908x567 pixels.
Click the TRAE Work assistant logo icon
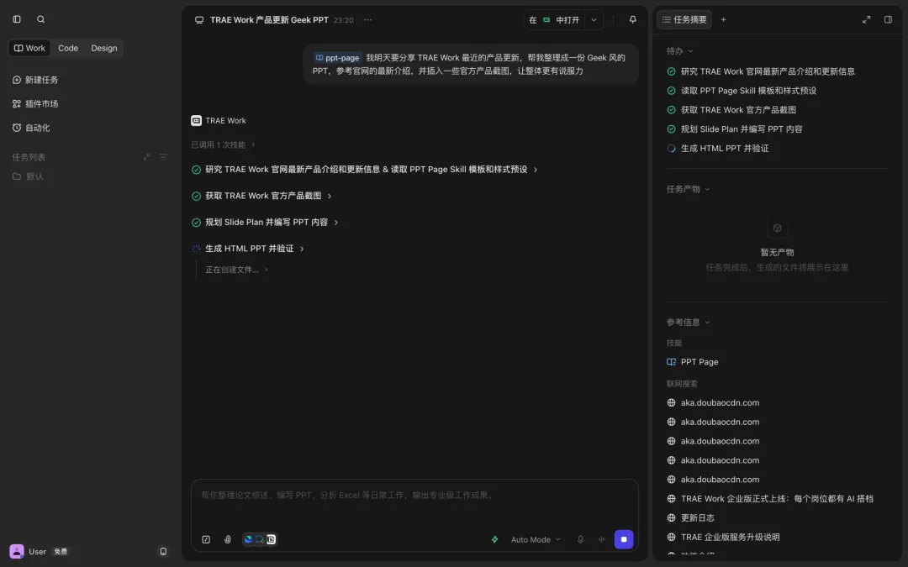[196, 120]
